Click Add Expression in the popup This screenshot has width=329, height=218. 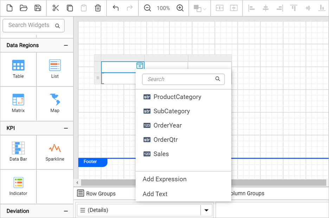(164, 179)
